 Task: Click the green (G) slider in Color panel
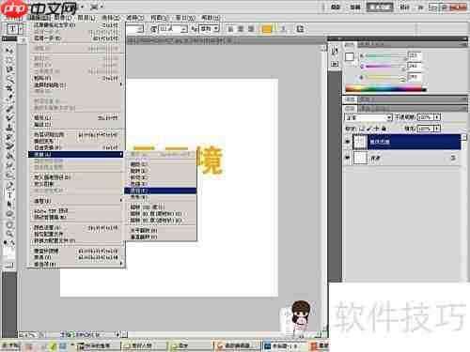386,67
